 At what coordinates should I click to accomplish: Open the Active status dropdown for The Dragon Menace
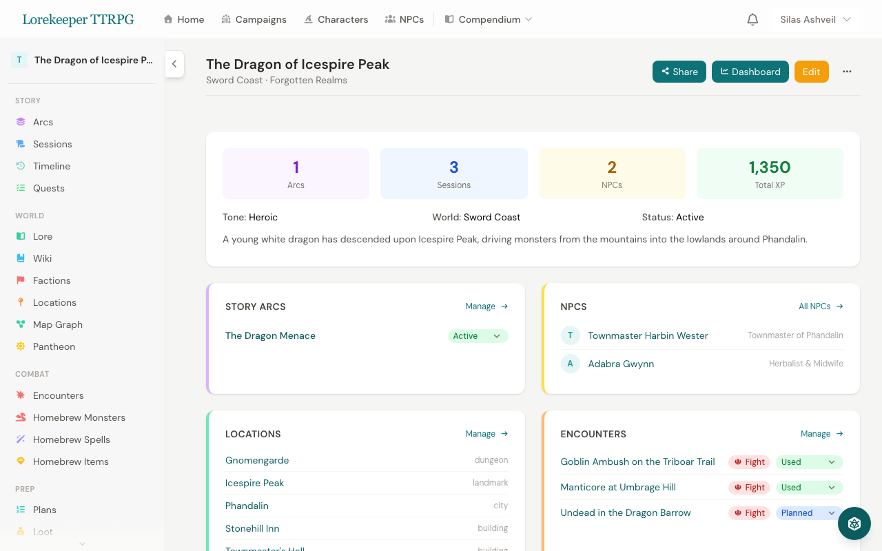coord(478,336)
